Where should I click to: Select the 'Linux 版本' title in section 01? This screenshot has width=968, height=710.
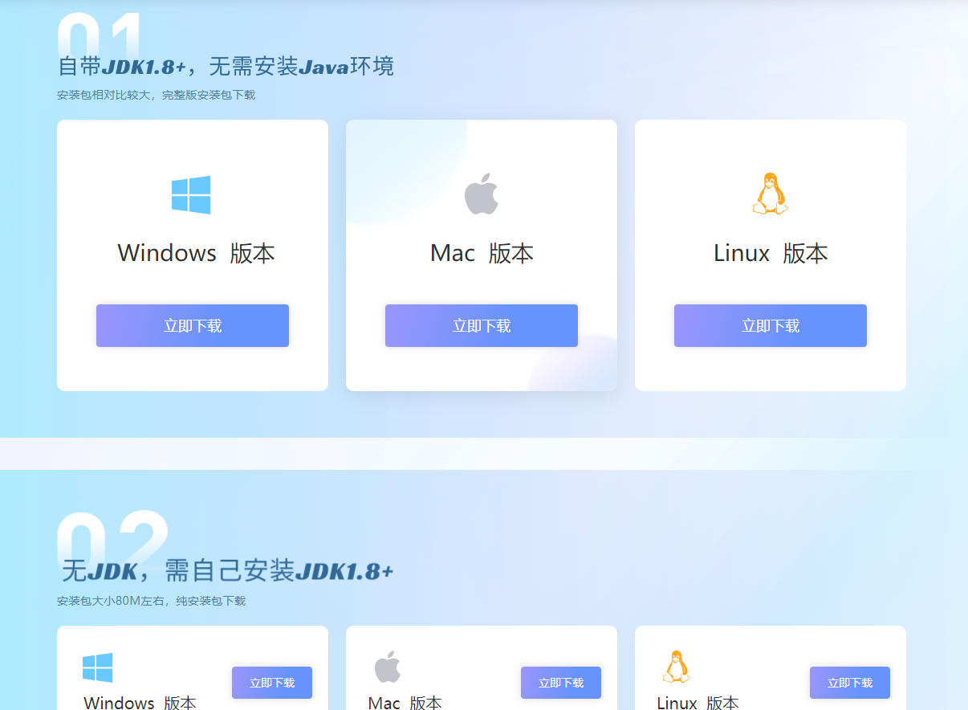(771, 253)
